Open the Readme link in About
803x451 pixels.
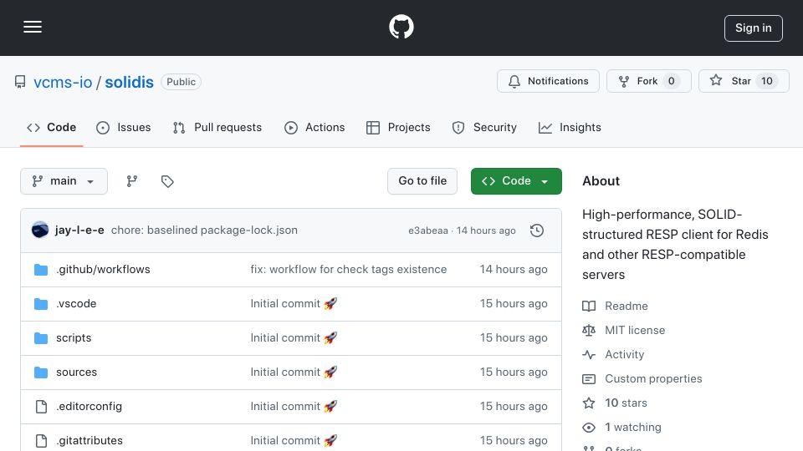point(615,306)
